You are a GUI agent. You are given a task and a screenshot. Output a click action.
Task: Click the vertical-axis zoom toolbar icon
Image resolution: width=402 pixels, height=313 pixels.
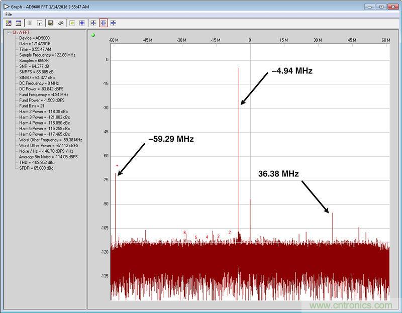(x=113, y=23)
